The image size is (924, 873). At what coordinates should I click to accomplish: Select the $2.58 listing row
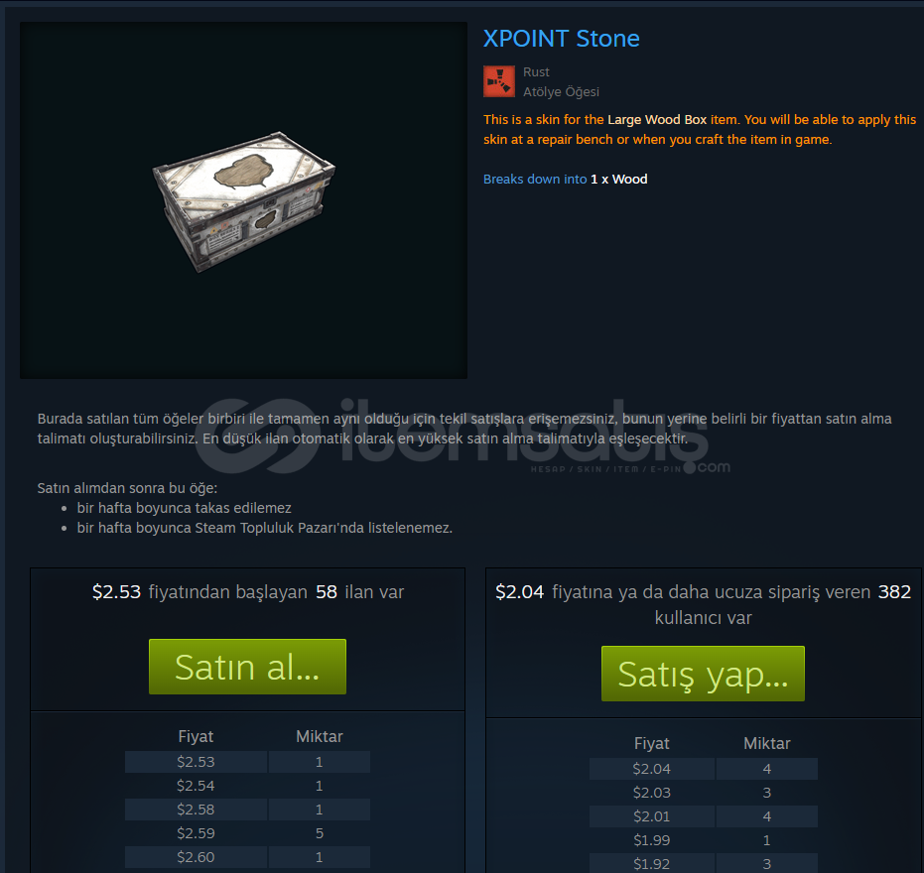point(247,810)
